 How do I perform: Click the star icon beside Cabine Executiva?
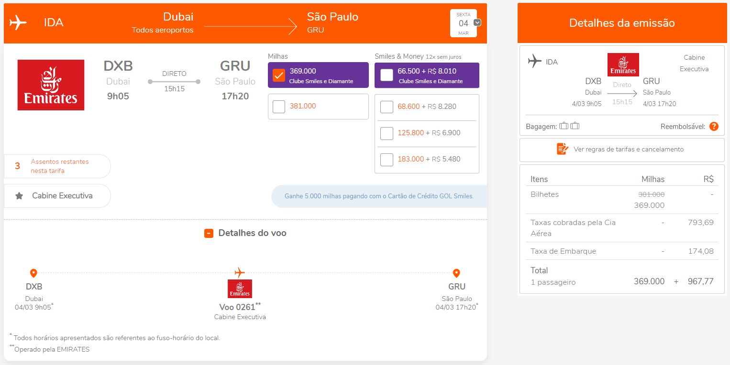19,196
